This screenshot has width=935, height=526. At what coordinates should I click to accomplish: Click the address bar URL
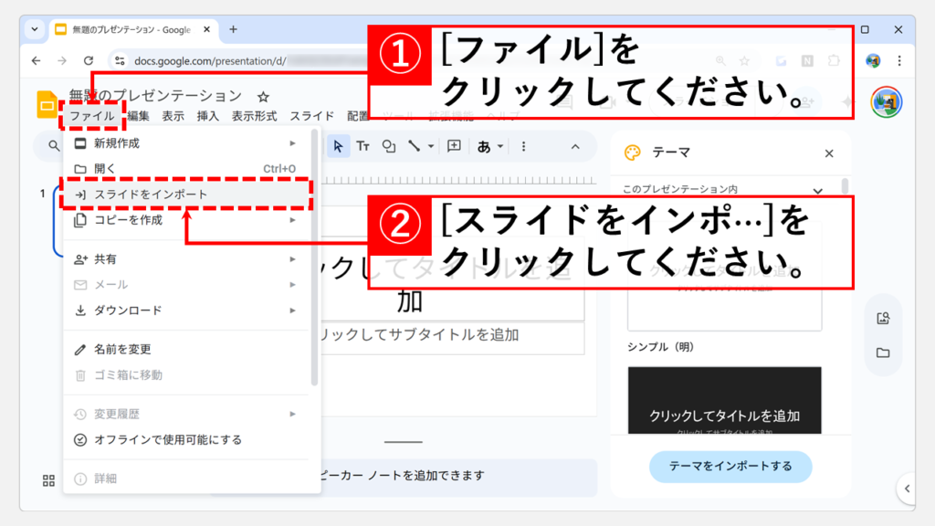[209, 61]
